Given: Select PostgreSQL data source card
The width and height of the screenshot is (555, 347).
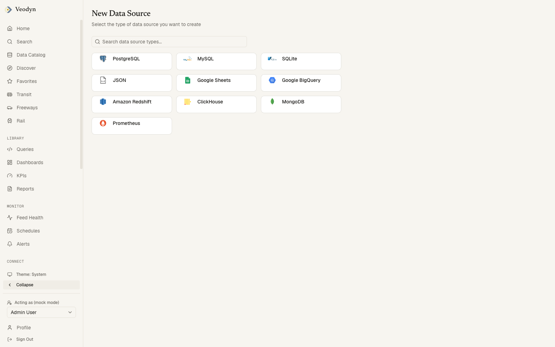Looking at the screenshot, I should [132, 61].
